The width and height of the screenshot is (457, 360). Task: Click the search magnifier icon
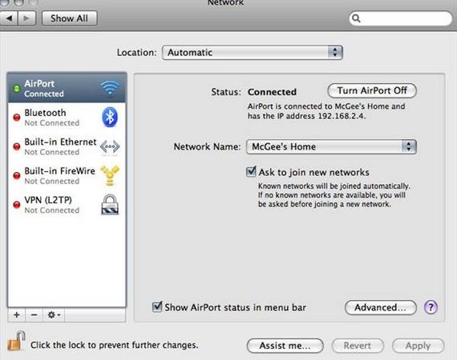(x=356, y=18)
